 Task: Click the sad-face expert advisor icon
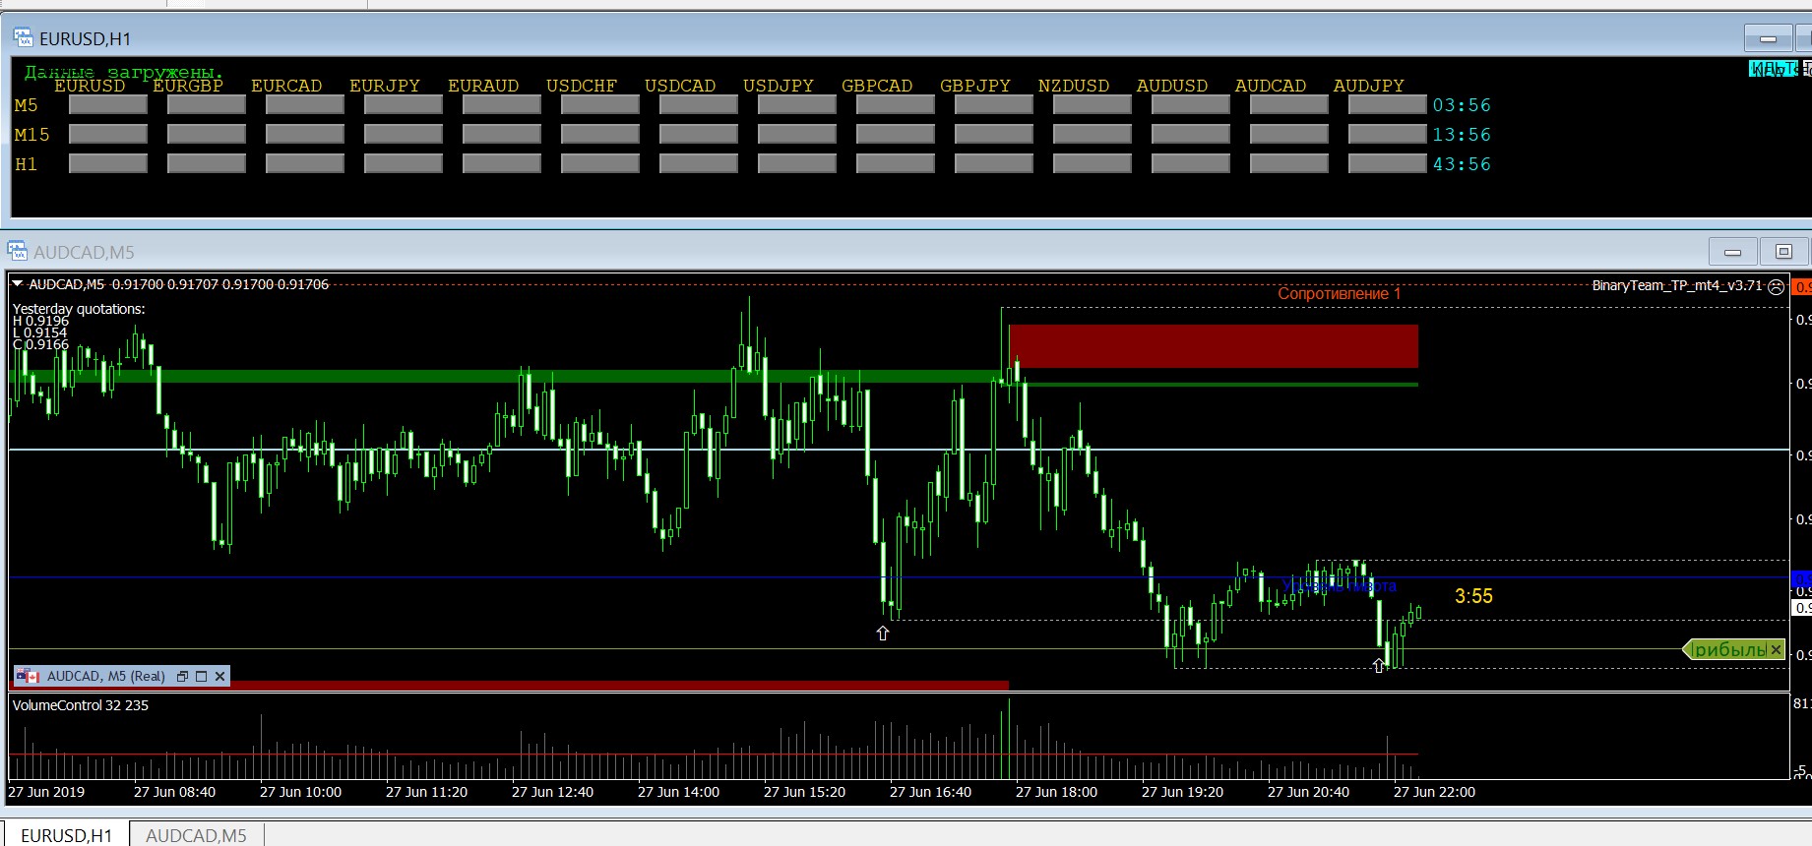[1776, 286]
